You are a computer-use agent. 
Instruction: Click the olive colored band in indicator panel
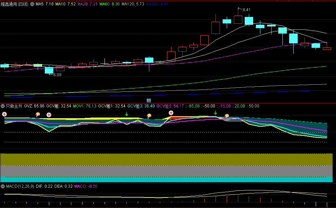(x=167, y=160)
